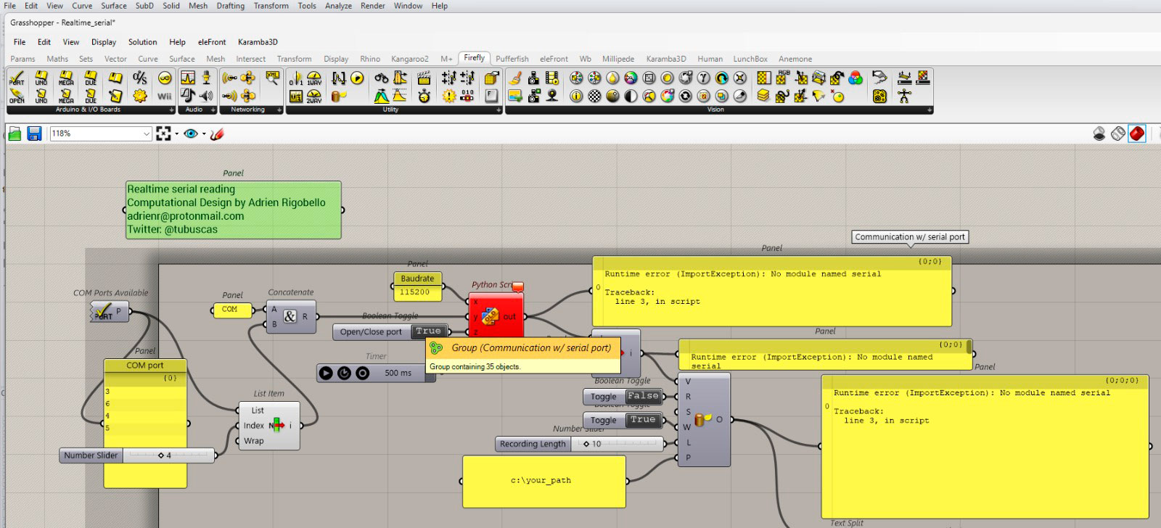
Task: Click the speaker icon in Audio group
Action: click(x=206, y=96)
